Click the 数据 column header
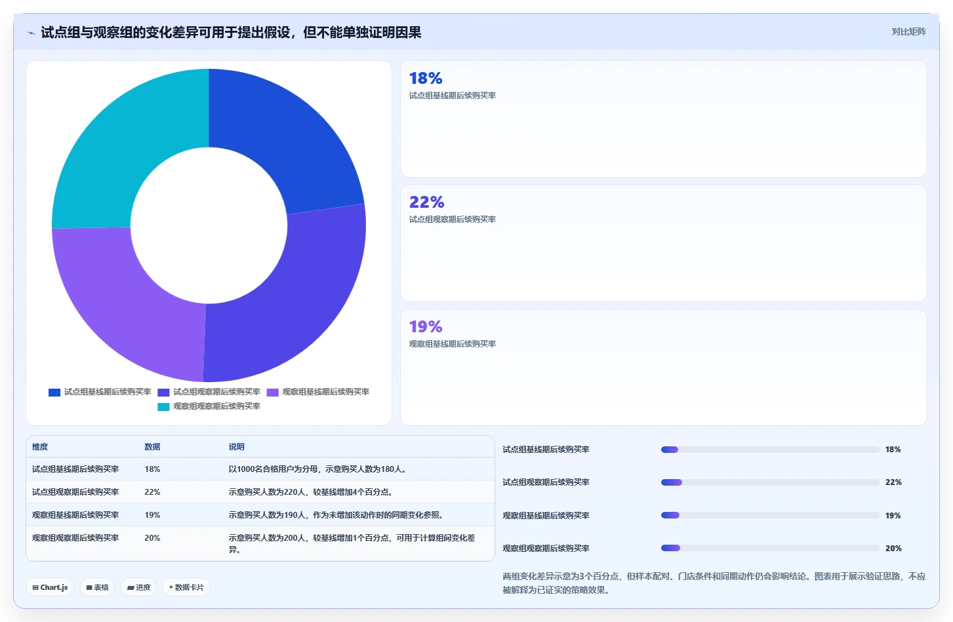The height and width of the screenshot is (622, 953). pos(153,446)
